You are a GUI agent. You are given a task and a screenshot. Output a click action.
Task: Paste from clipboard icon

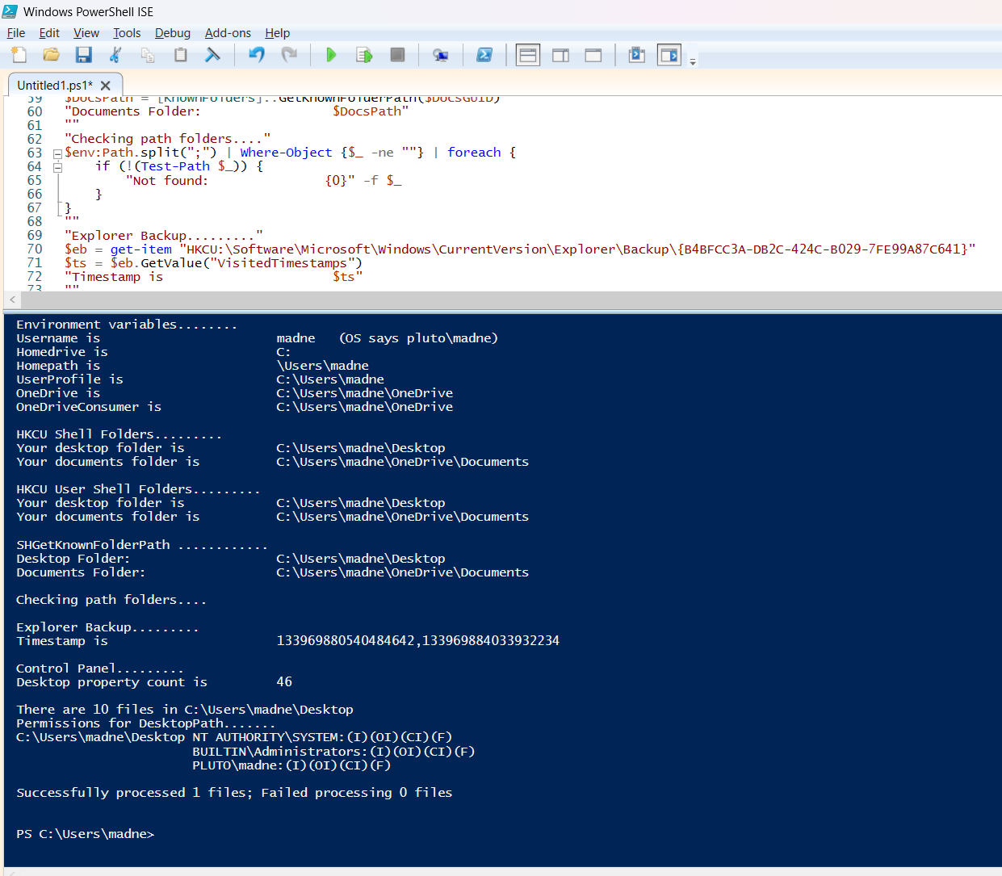pyautogui.click(x=180, y=55)
